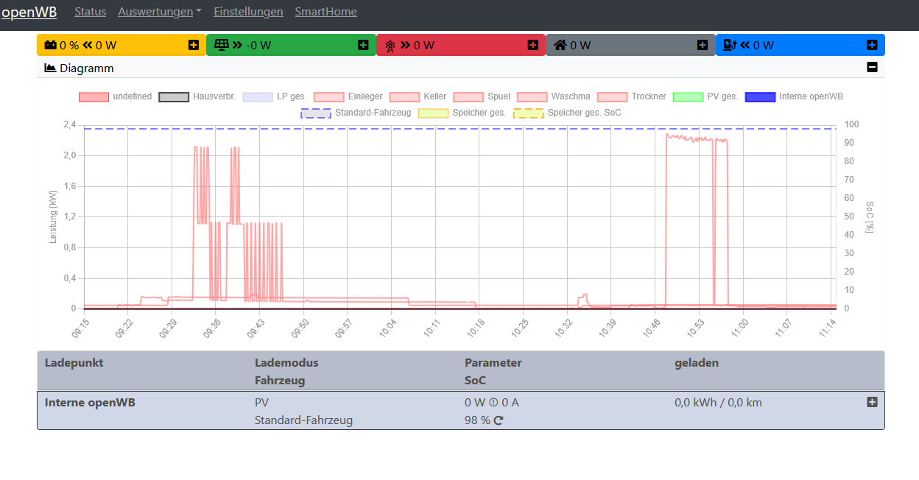Open the Einstellungen menu item
Viewport: 919px width, 480px height.
tap(248, 12)
